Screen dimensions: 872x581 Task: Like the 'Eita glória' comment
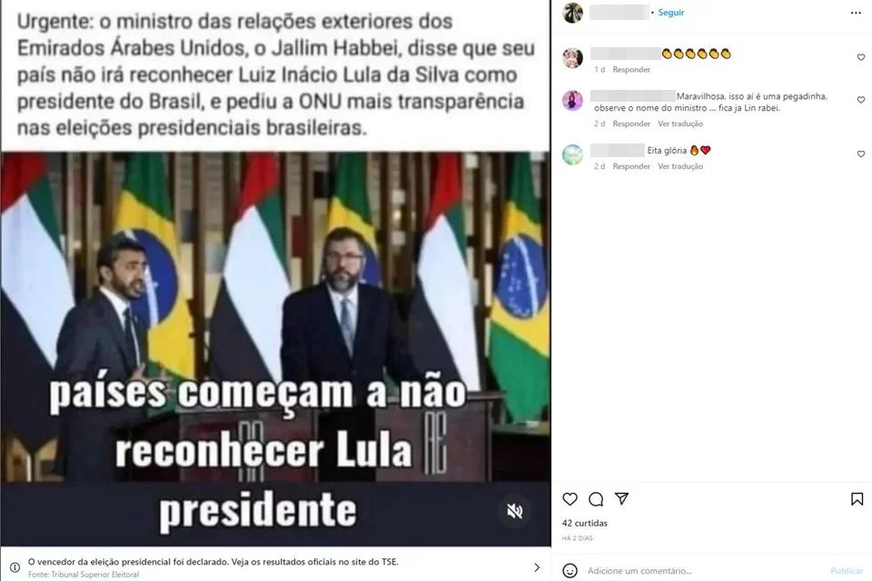click(861, 154)
